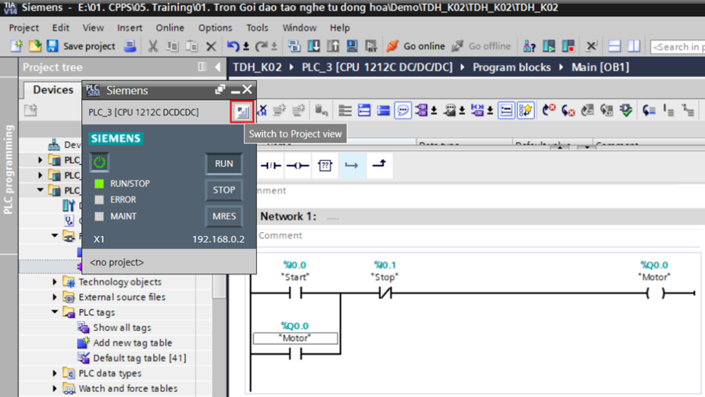705x397 pixels.
Task: Click the open branch icon
Action: click(x=351, y=165)
